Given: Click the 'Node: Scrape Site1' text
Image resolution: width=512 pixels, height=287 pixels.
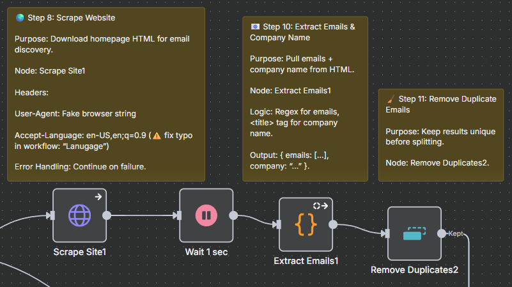Looking at the screenshot, I should (50, 71).
